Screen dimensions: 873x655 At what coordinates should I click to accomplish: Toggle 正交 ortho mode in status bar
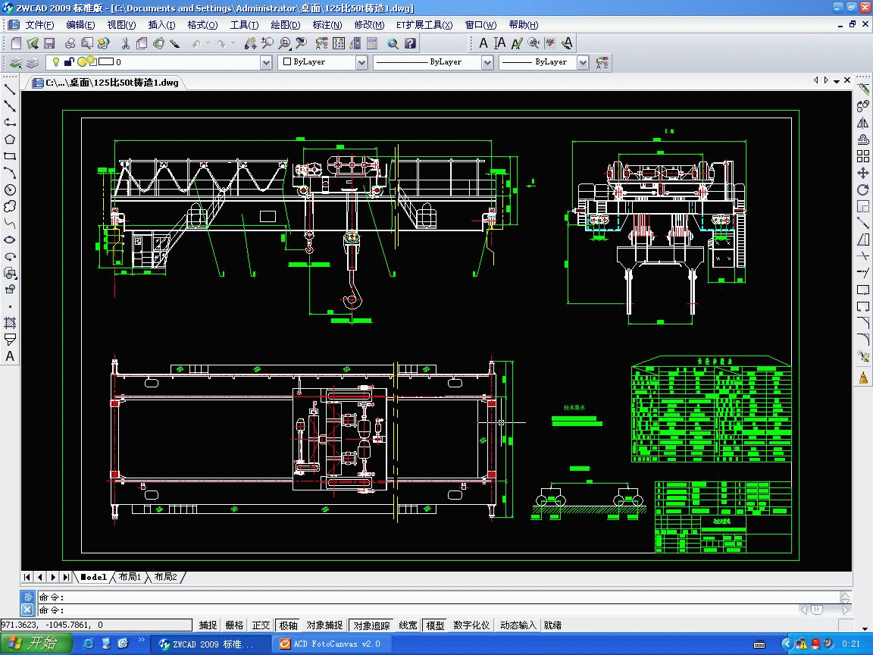click(x=261, y=625)
